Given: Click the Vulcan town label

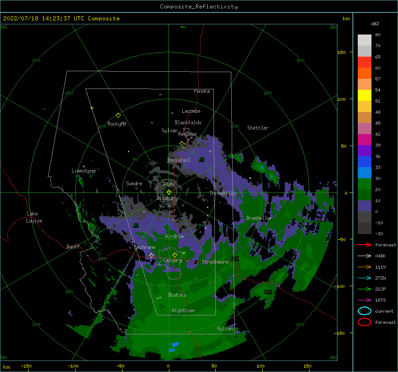Looking at the screenshot, I should click(225, 329).
